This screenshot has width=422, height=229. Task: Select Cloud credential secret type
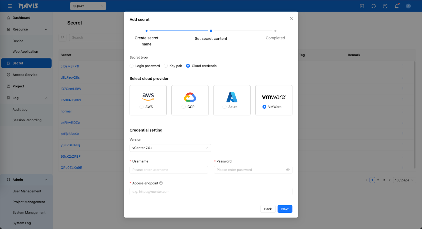point(188,66)
